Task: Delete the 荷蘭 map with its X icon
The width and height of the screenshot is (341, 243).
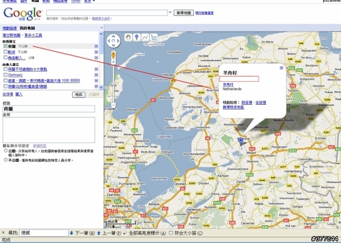Action: tap(96, 46)
